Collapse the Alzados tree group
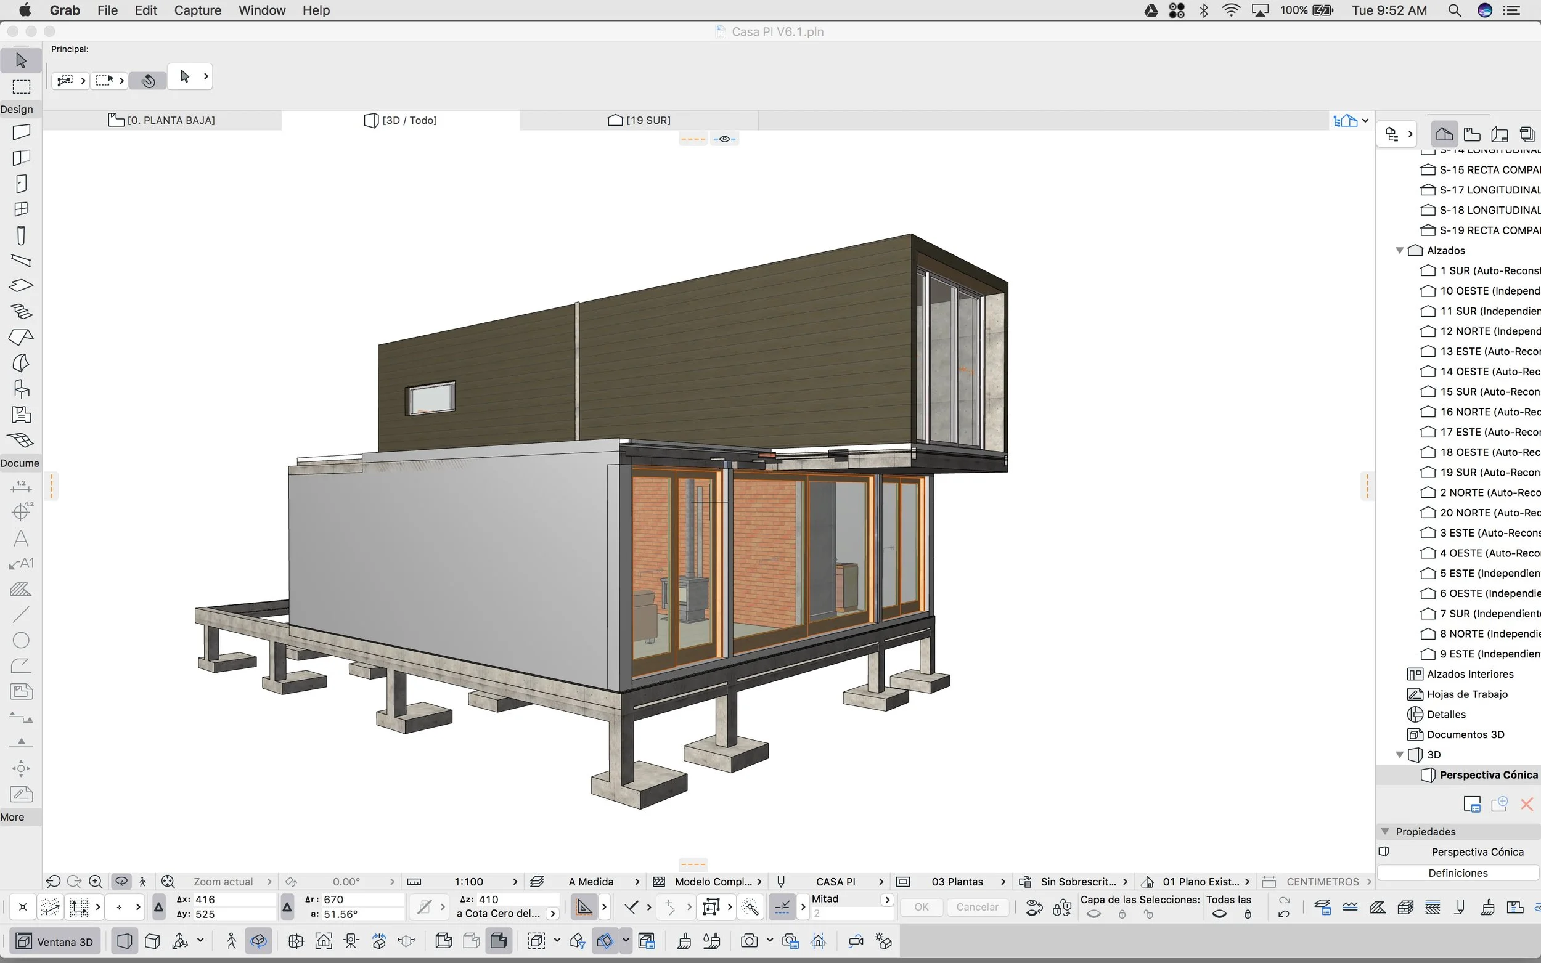This screenshot has width=1541, height=963. pos(1400,250)
